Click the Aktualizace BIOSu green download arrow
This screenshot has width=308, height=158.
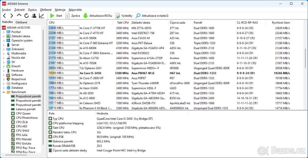coord(85,16)
